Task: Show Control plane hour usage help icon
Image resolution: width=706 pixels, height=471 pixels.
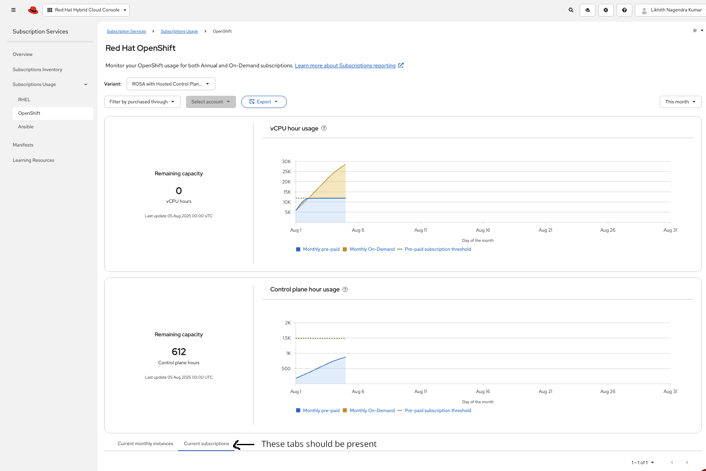Action: point(345,290)
